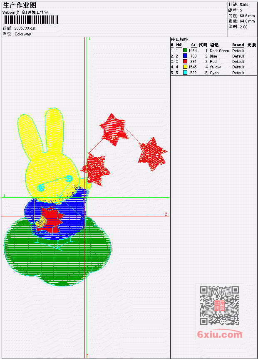Image resolution: width=258 pixels, height=359 pixels.
Task: Click the 'Red' description text
Action: tap(213, 62)
